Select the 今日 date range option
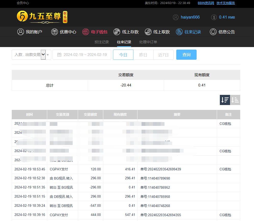Screen dimensions: 254x221 click(x=123, y=55)
